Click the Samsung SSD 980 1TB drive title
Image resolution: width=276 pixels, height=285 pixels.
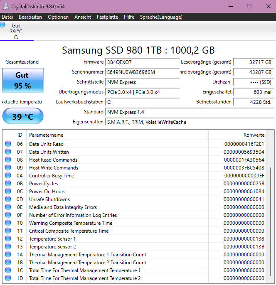(138, 50)
